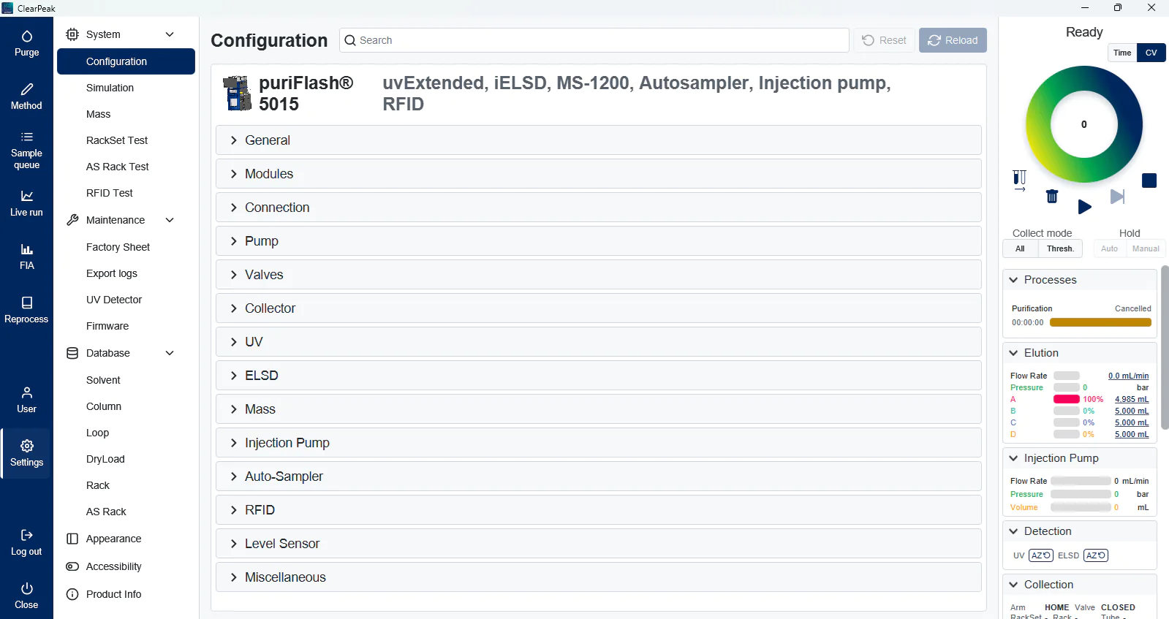
Task: Set collect mode to Thresh.
Action: (1060, 248)
